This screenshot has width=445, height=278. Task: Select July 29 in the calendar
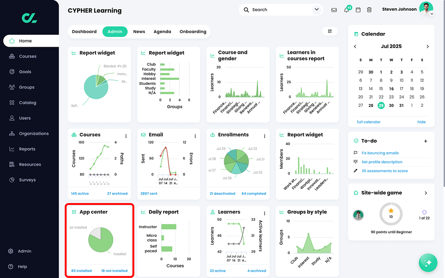(x=381, y=105)
